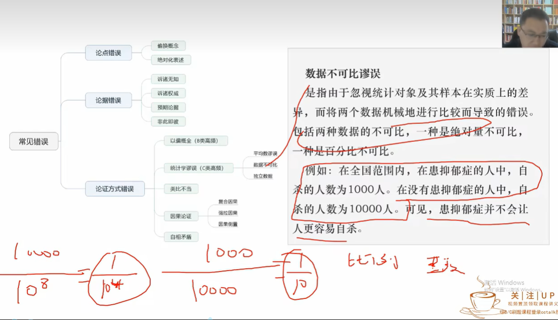Click the 平均数谬误 sub-node

pos(265,154)
